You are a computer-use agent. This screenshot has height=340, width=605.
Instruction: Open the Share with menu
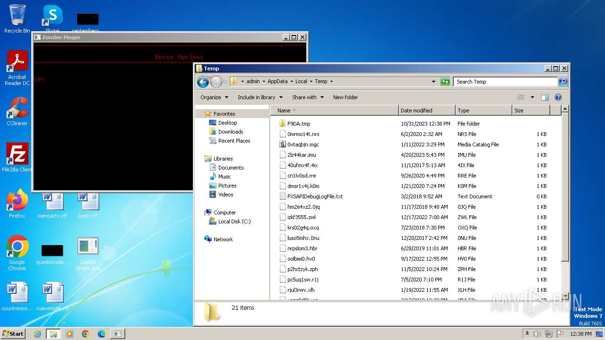pyautogui.click(x=308, y=97)
